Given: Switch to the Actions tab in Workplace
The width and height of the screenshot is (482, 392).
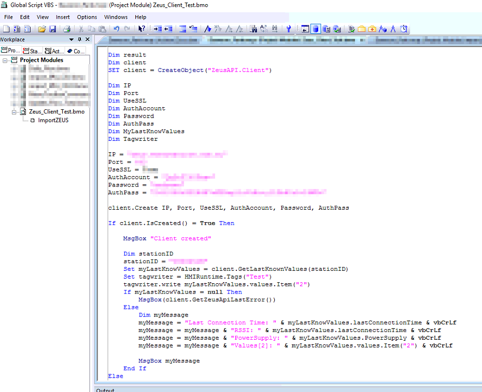Looking at the screenshot, I should 54,50.
